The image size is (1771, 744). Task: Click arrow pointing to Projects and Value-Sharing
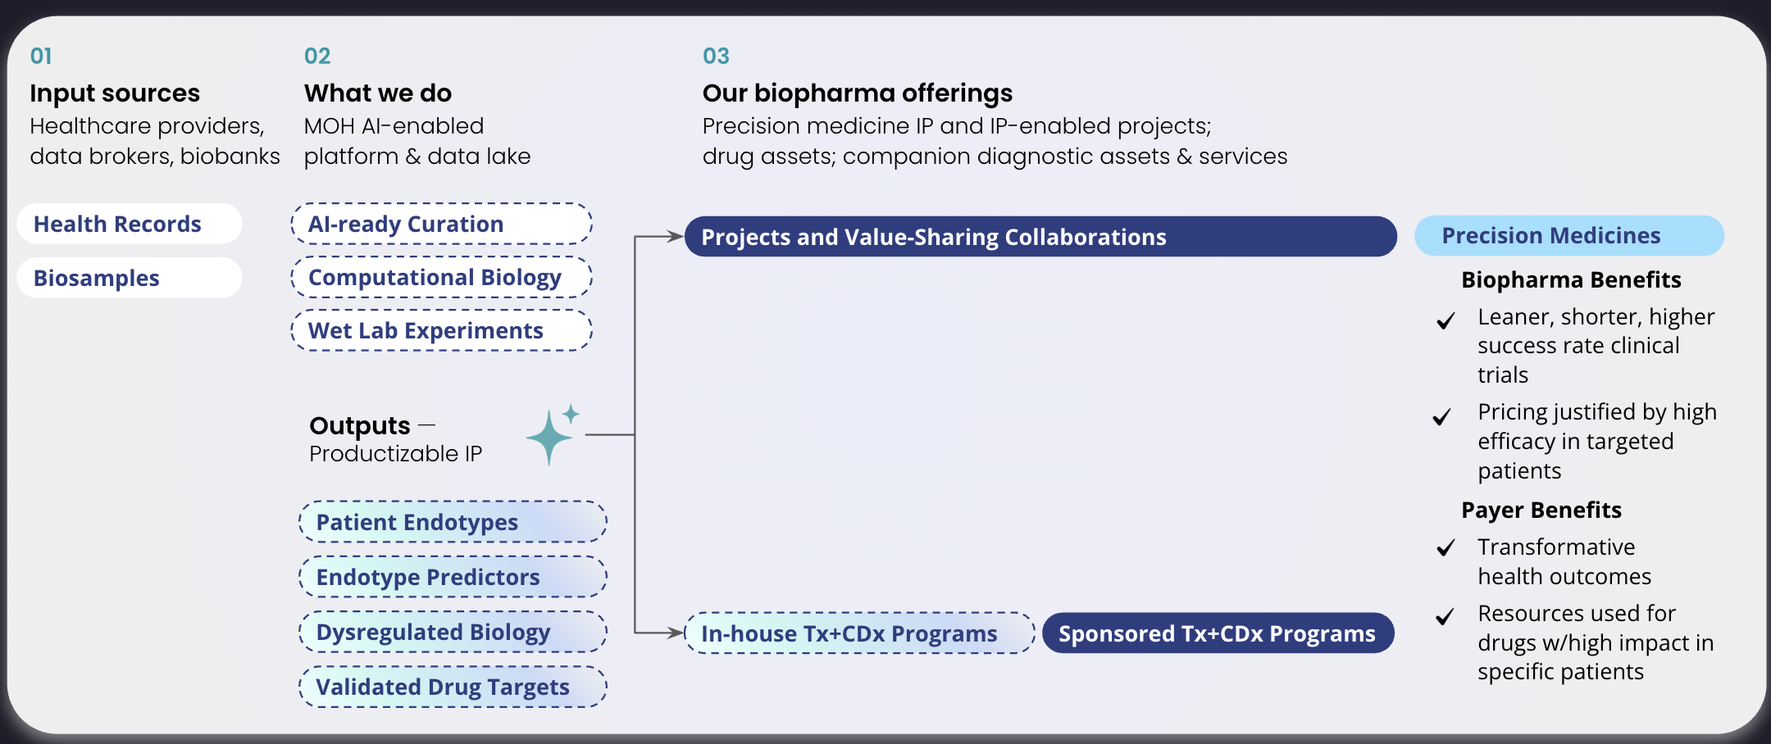[675, 237]
